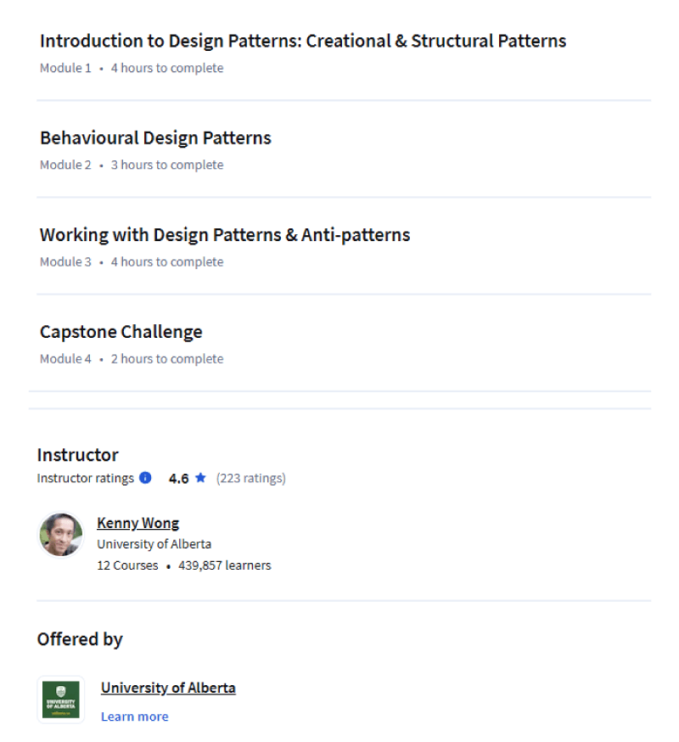Open the University of Alberta link
The width and height of the screenshot is (679, 742).
[168, 688]
